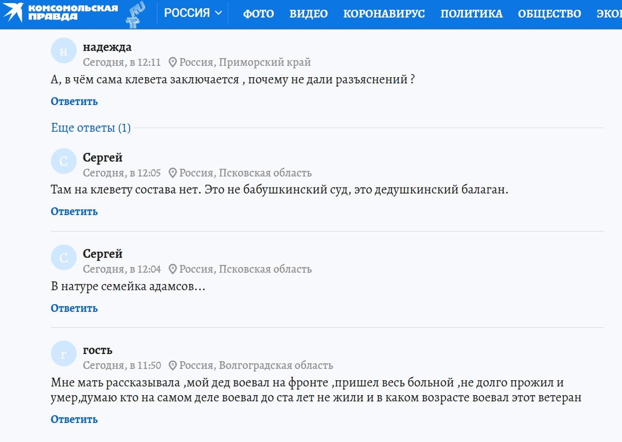The image size is (622, 442).
Task: Open the ВИДЕО section
Action: [x=308, y=14]
